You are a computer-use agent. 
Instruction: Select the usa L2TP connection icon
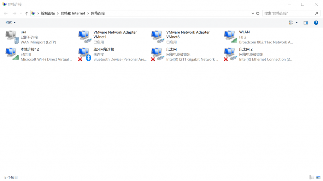point(13,37)
